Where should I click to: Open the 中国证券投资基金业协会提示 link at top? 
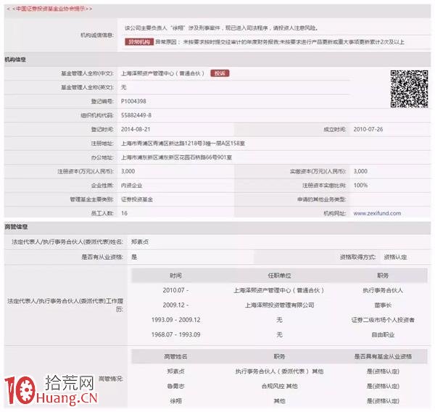click(49, 9)
